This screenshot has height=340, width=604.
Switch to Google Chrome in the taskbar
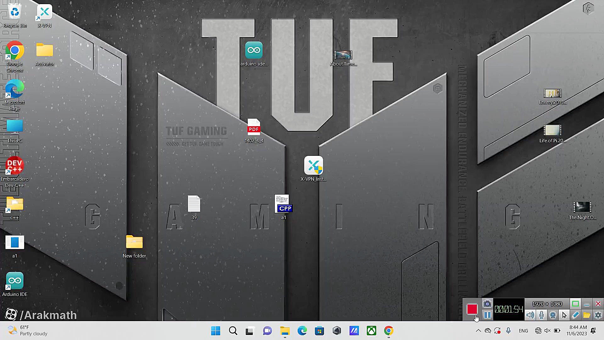pos(389,331)
